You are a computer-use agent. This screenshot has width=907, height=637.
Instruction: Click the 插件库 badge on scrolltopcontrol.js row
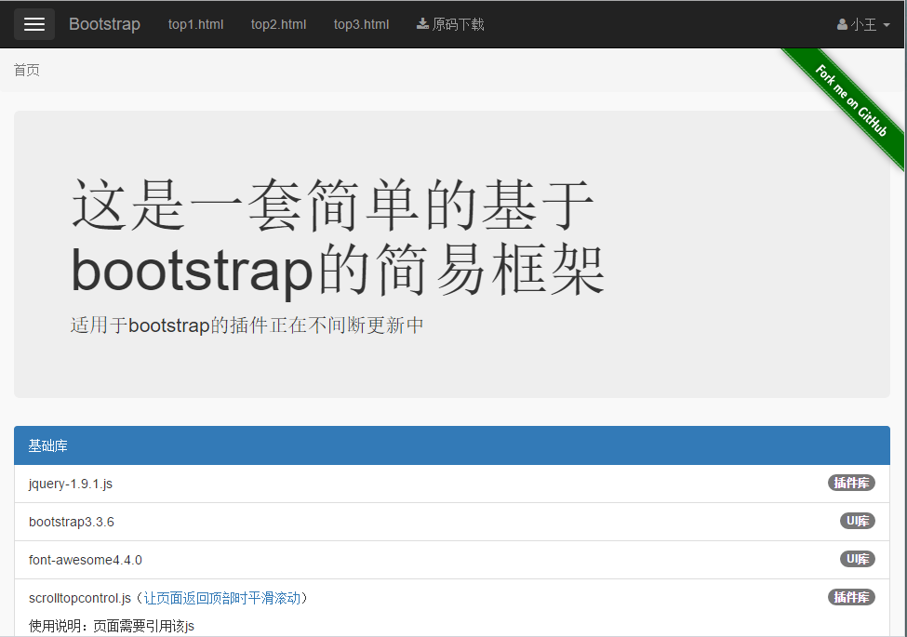coord(851,597)
